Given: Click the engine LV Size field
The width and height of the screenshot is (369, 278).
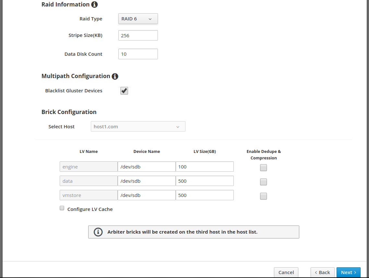Looking at the screenshot, I should point(204,167).
